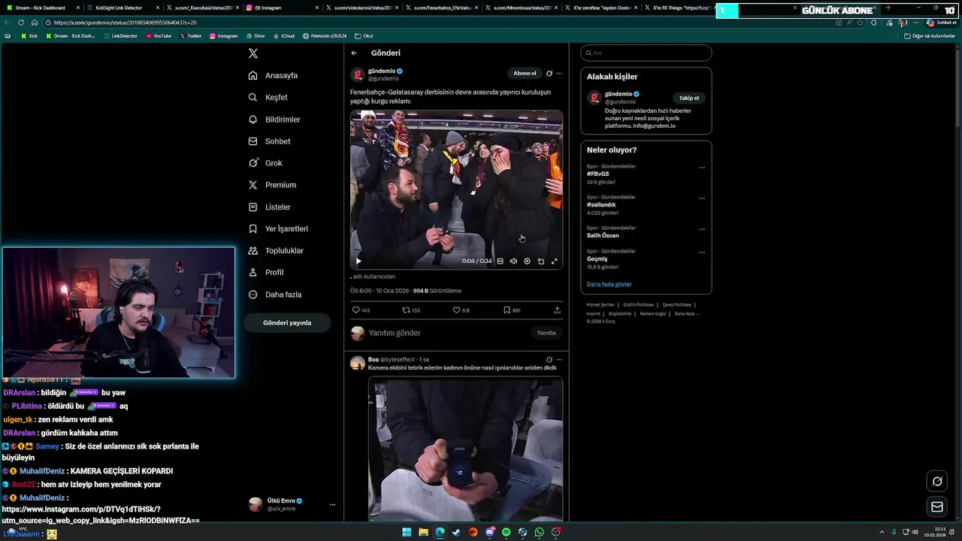Open Profil page
962x541 pixels.
tap(266, 272)
